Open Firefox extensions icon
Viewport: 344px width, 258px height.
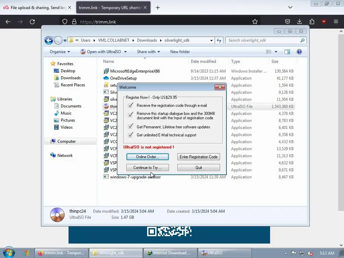coord(312,21)
